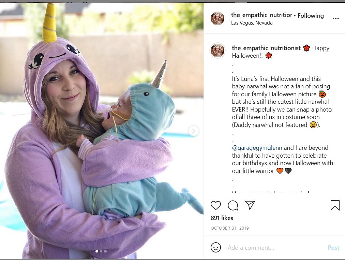Select the third carousel dot indicator
This screenshot has width=345, height=260.
tap(105, 251)
